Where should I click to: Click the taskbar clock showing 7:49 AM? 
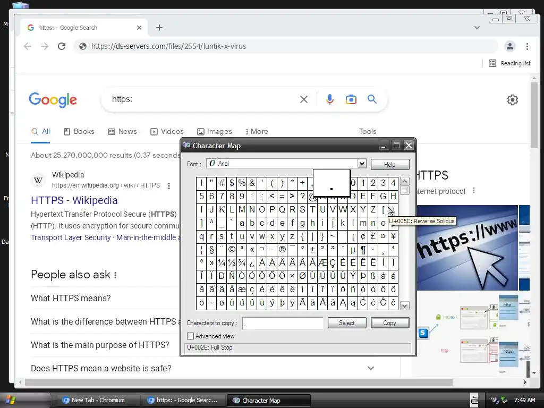(x=524, y=400)
